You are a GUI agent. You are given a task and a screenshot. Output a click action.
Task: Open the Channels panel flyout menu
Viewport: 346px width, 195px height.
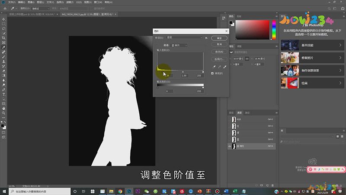276,113
